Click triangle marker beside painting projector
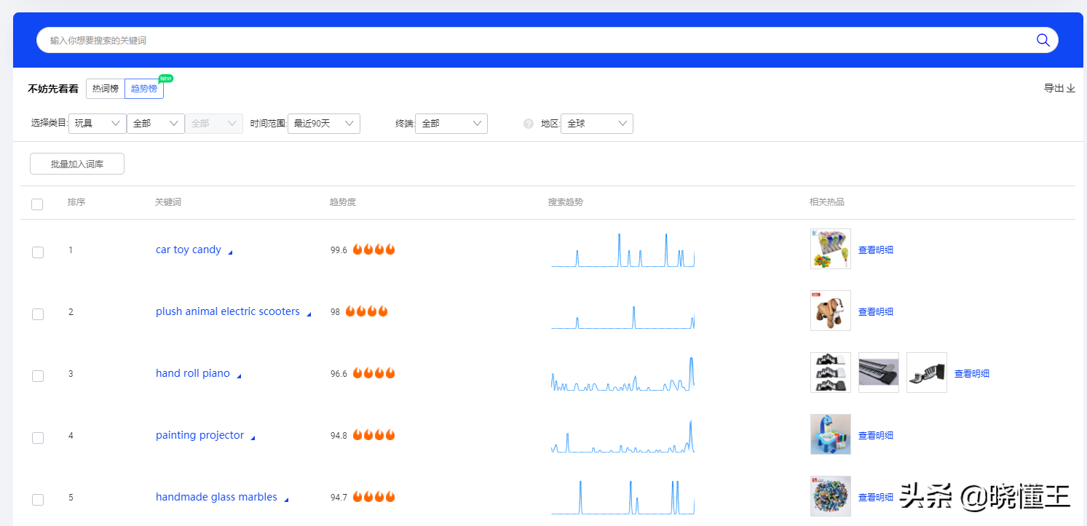The image size is (1087, 526). pos(253,438)
